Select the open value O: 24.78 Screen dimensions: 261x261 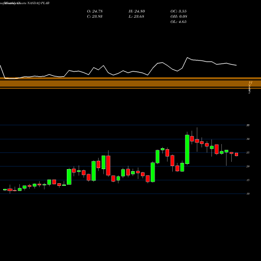tap(94, 11)
